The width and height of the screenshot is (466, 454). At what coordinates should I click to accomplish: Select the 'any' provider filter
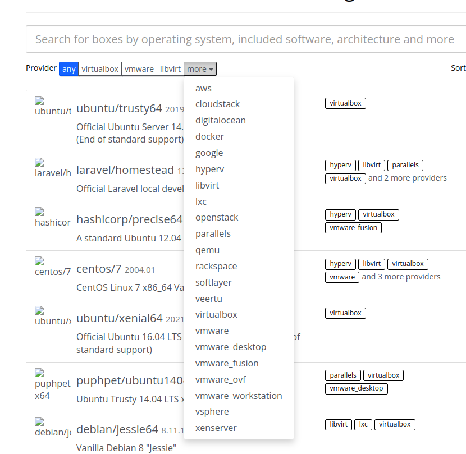point(68,69)
